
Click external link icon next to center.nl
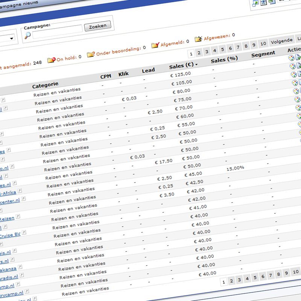(x=23, y=199)
